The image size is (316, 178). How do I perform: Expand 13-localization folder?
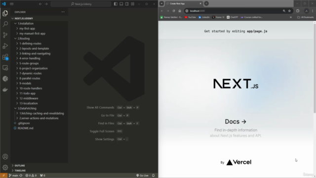coord(39,103)
